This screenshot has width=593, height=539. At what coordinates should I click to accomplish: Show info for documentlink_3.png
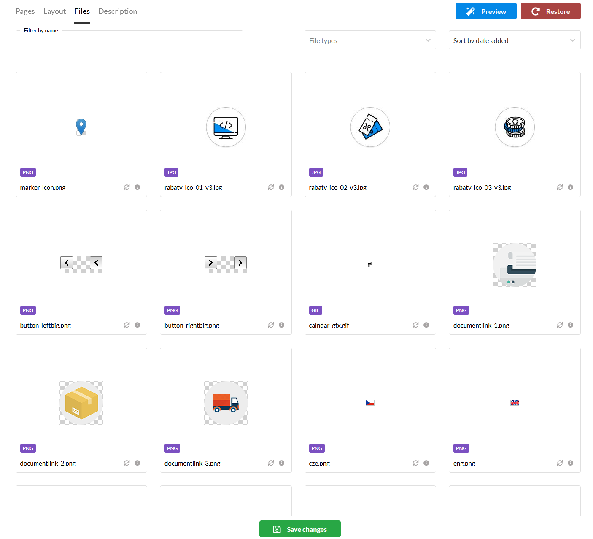point(282,463)
